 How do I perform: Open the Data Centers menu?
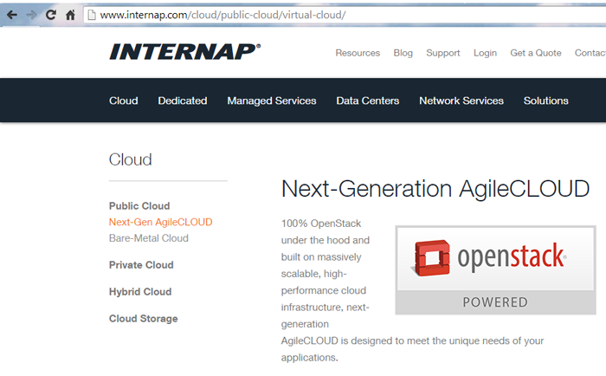point(368,100)
